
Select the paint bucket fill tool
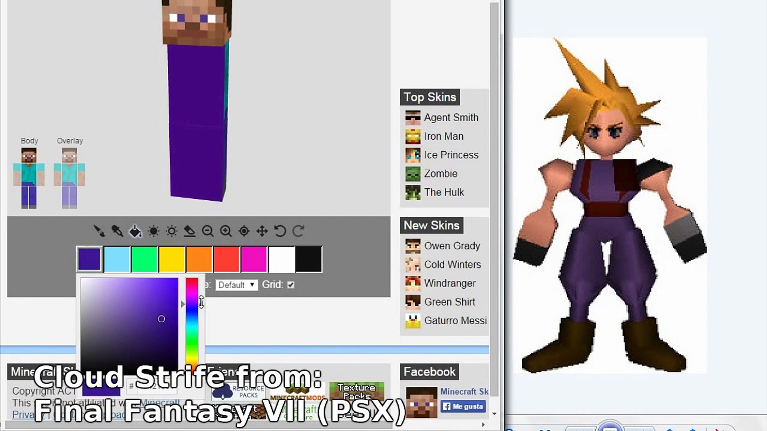coord(135,231)
